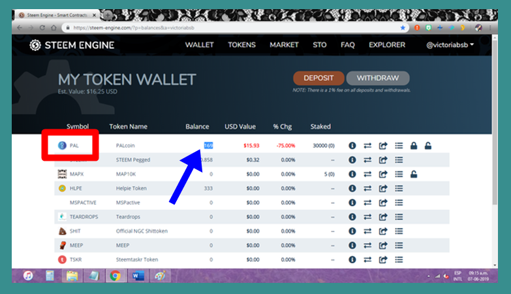This screenshot has width=511, height=294.
Task: Click transfer arrows icon in MEEP row
Action: pos(367,246)
